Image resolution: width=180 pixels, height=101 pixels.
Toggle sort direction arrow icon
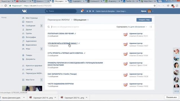(x=150, y=27)
